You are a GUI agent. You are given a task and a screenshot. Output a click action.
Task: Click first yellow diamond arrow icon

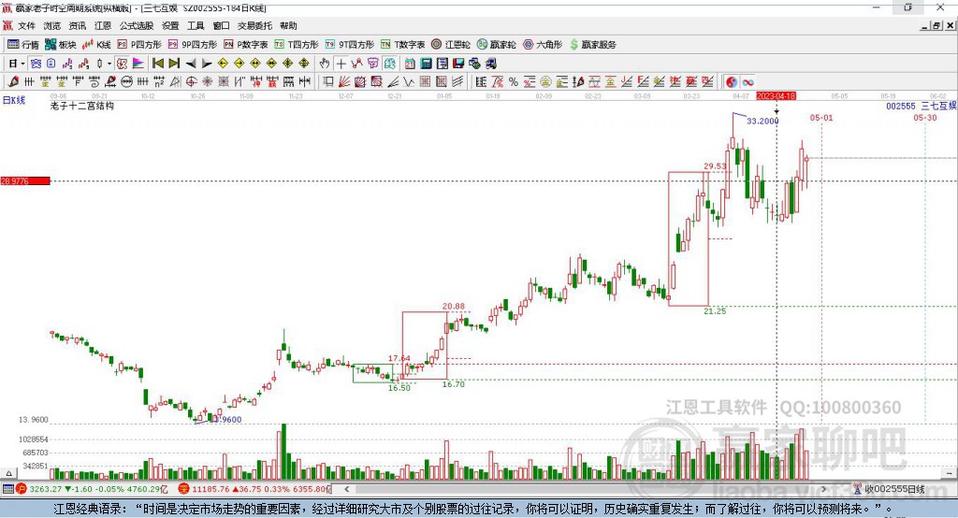click(x=223, y=64)
